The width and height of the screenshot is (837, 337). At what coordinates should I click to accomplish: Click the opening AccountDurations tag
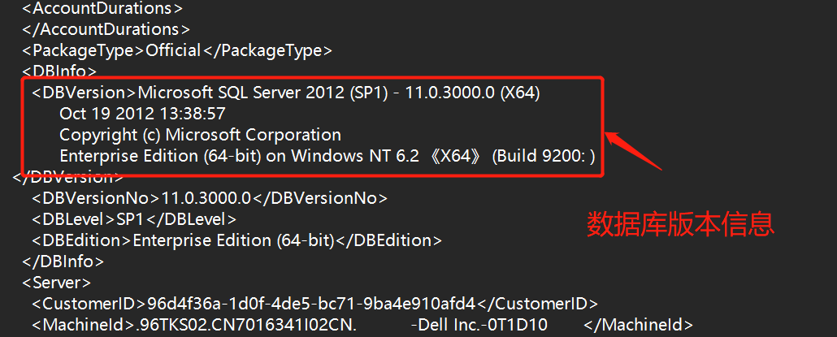[x=102, y=8]
